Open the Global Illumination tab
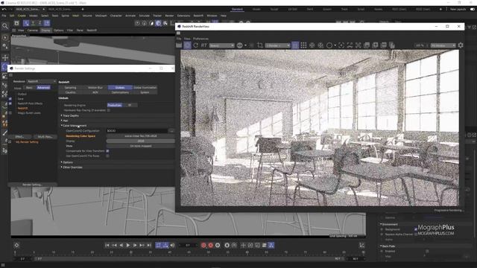This screenshot has width=477, height=268. point(145,88)
